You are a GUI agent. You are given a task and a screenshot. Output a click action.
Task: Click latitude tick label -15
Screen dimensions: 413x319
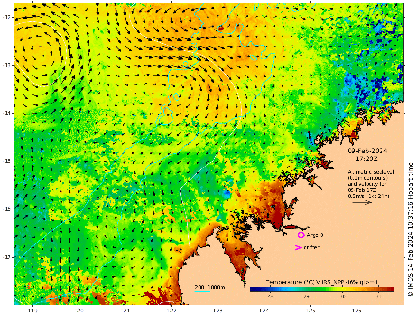tap(7, 161)
